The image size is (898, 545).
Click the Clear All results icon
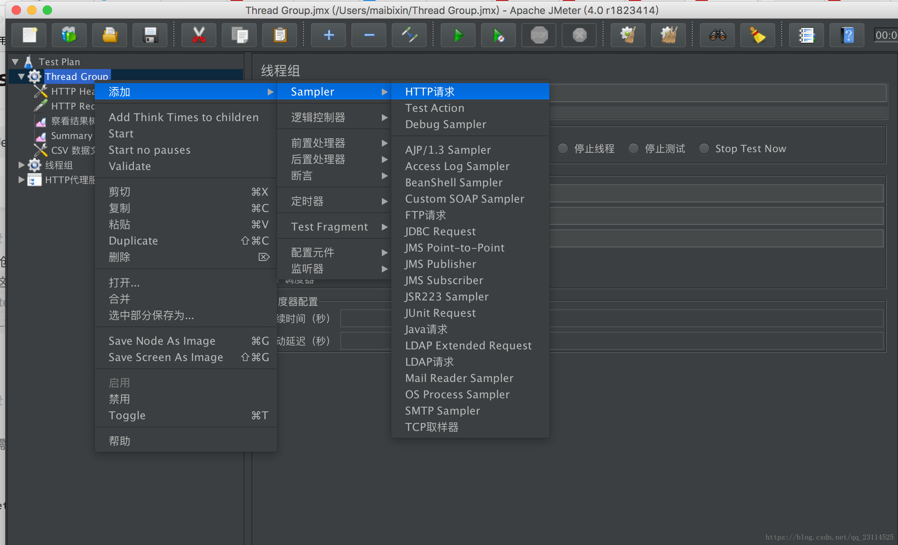click(x=669, y=35)
